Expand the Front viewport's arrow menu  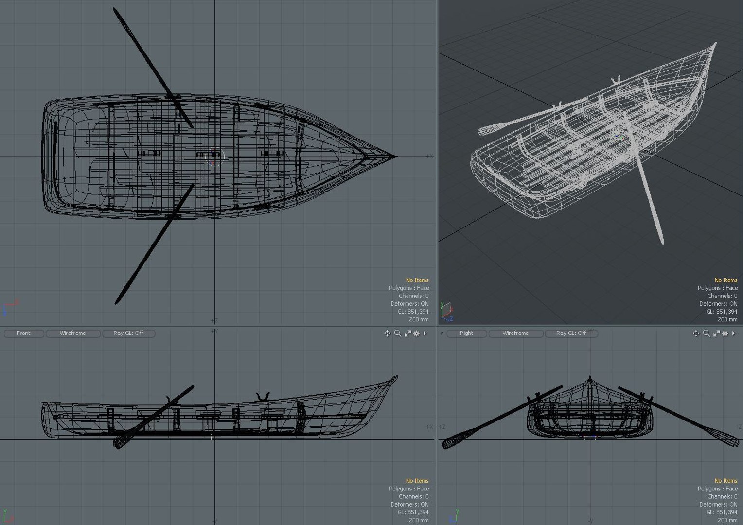(425, 333)
